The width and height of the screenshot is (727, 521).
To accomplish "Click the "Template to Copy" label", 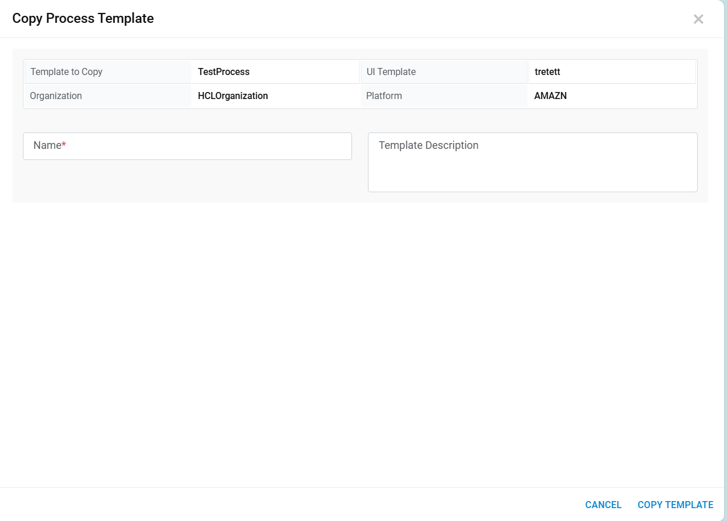I will coord(66,72).
